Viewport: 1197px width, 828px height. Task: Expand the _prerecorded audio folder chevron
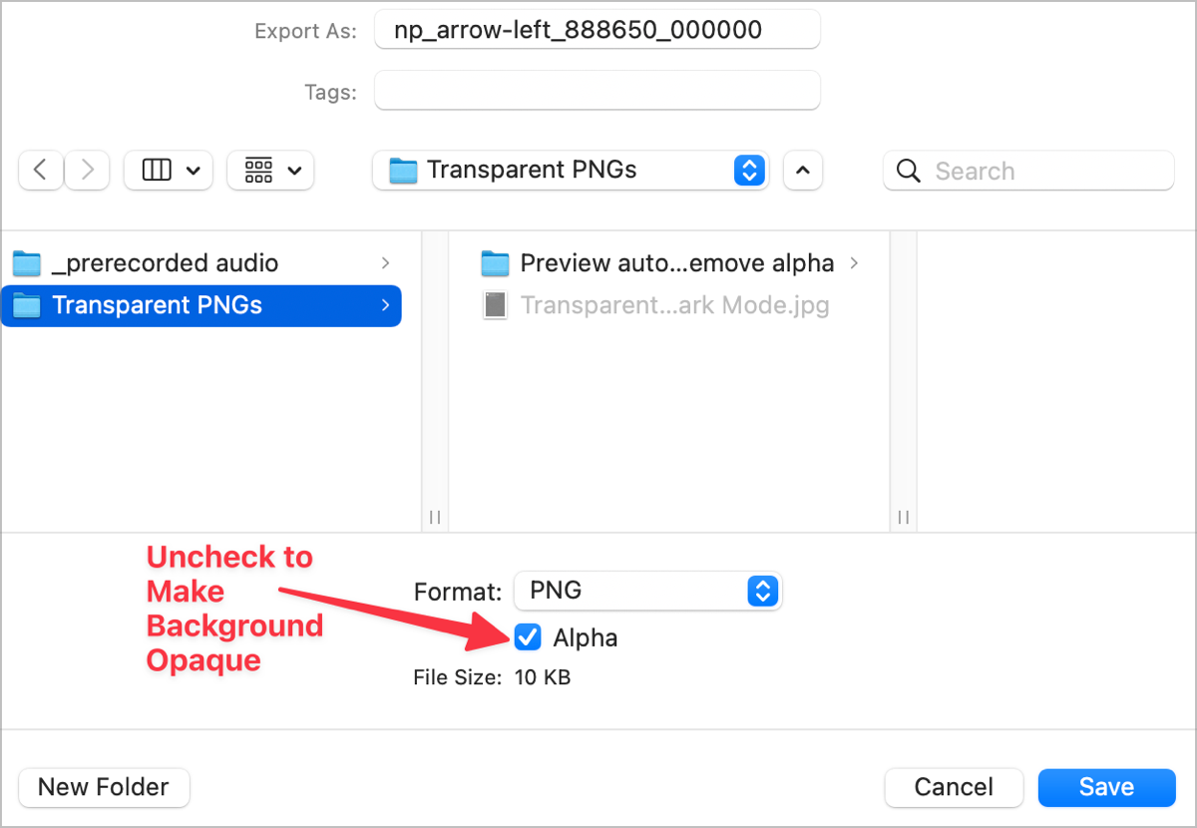[x=385, y=263]
